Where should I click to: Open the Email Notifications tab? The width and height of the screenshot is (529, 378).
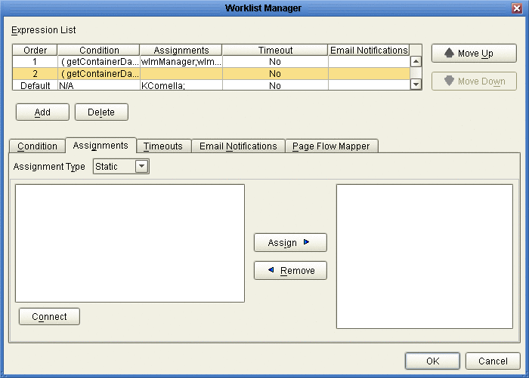pos(238,146)
